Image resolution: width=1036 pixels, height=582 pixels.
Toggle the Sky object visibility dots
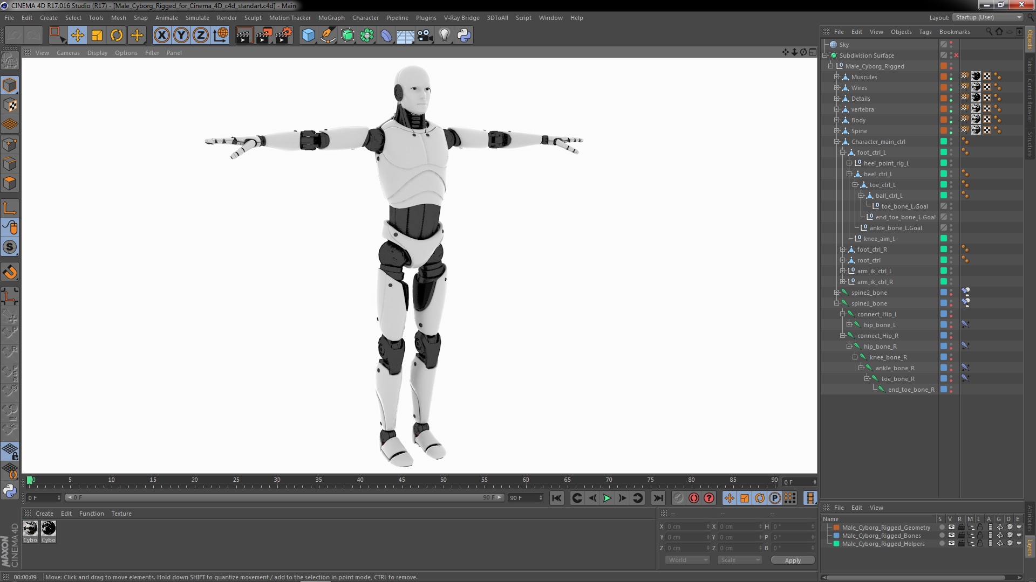tap(951, 45)
